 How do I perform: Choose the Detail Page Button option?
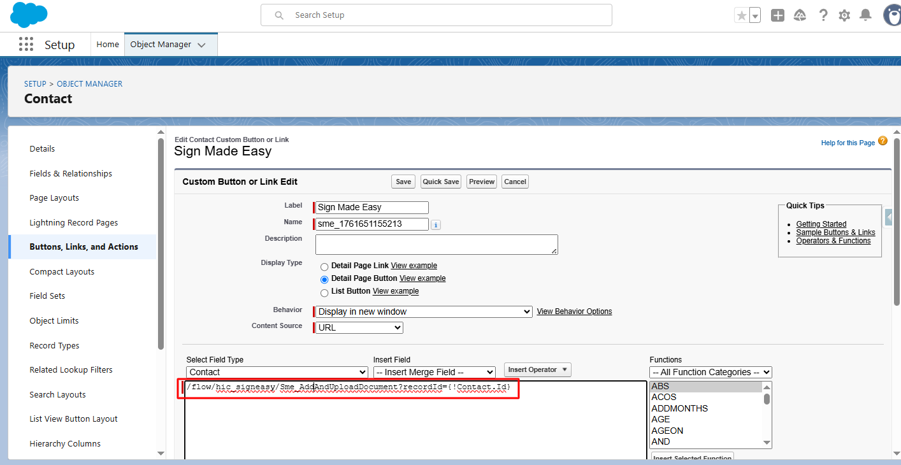point(324,279)
